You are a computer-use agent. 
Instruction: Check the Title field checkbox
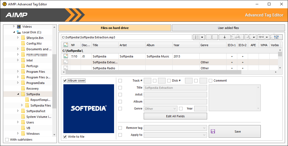coord(120,88)
